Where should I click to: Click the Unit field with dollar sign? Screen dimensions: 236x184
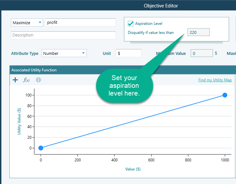coord(128,53)
